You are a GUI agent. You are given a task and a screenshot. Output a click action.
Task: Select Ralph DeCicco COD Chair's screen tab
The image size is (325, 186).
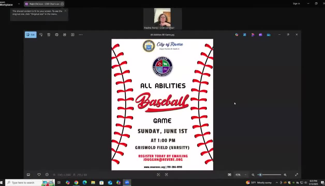(x=44, y=4)
